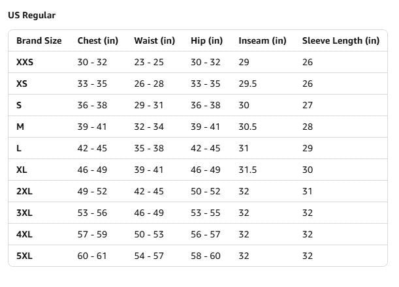Select the 4XL size row label

click(24, 234)
